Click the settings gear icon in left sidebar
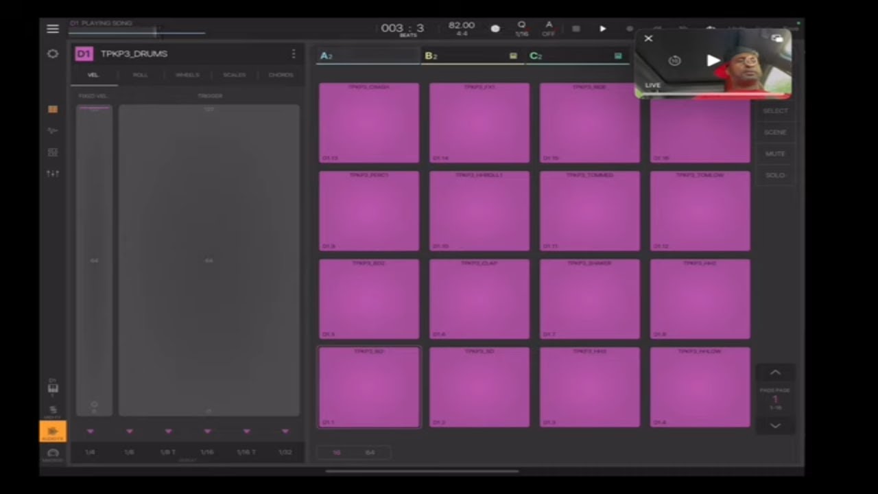 click(x=53, y=54)
